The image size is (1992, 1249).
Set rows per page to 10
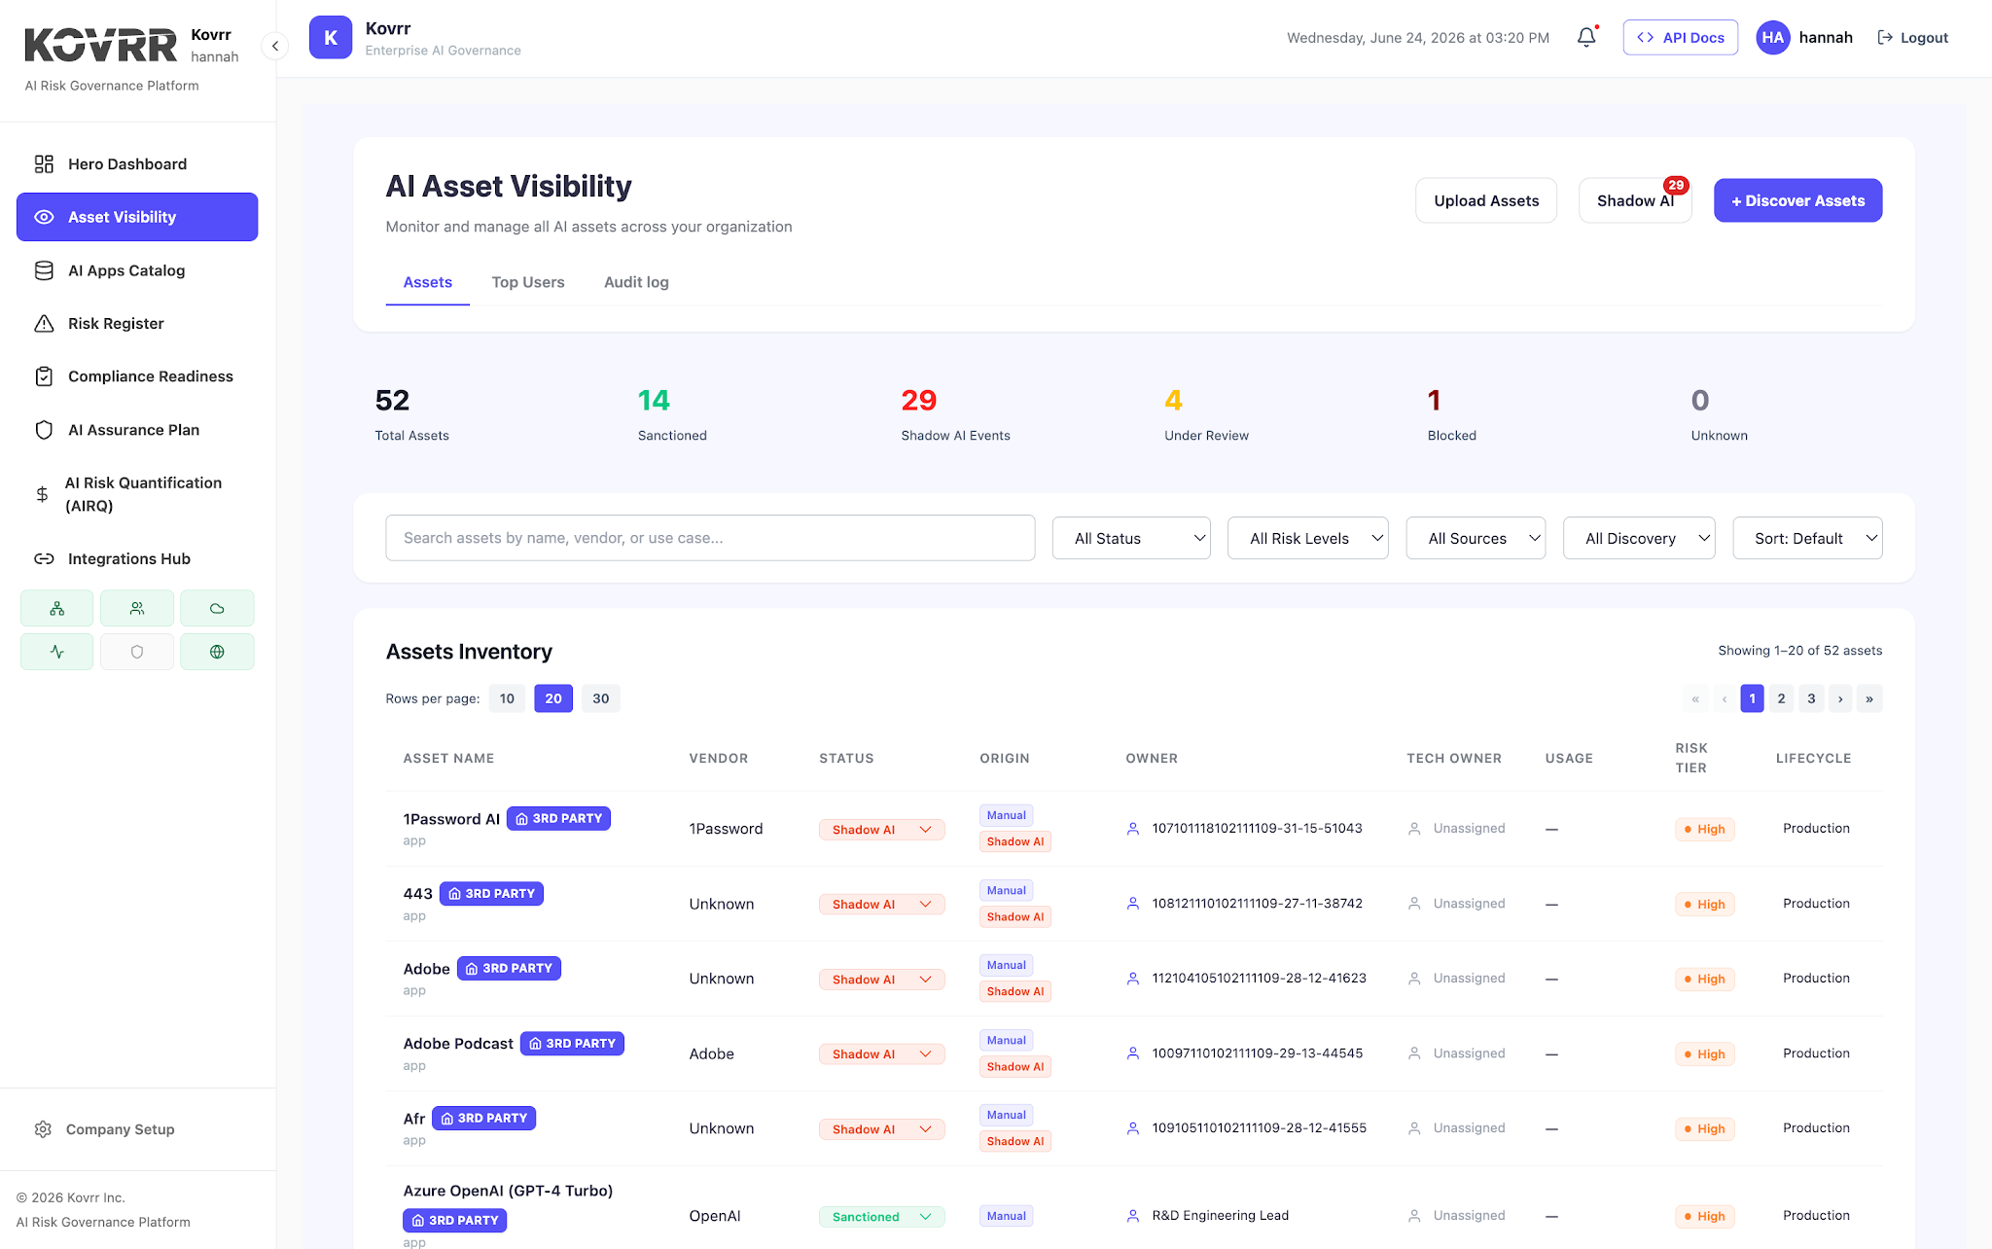click(507, 698)
